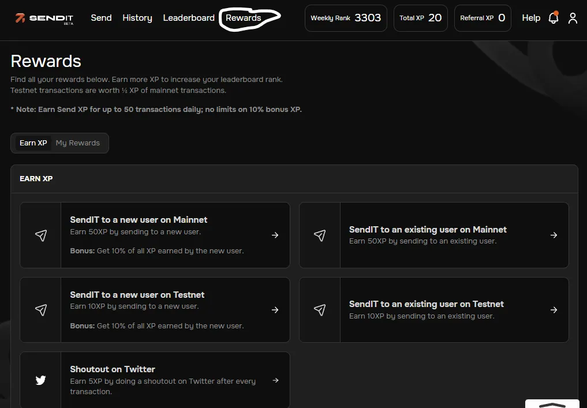Viewport: 587px width, 408px height.
Task: Click the Weekly Rank 3303 badge
Action: click(346, 18)
